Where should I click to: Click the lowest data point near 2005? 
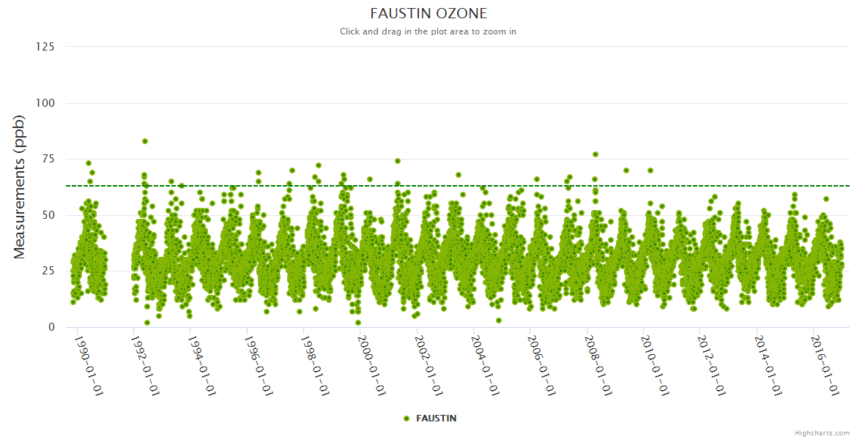[x=499, y=320]
